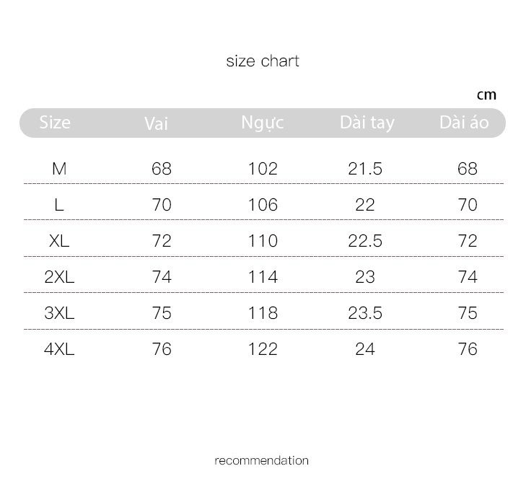
Task: Click chest value 122 in 4XL row
Action: click(263, 349)
